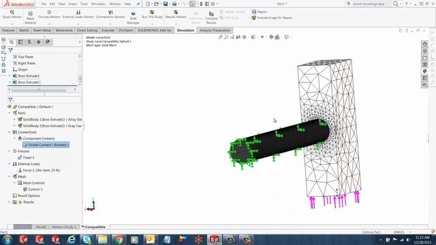
Task: Click the Section View icon
Action: (238, 37)
